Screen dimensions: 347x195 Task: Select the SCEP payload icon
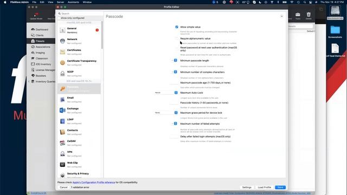coord(62,74)
